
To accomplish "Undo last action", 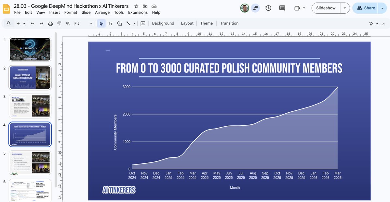I will point(33,24).
